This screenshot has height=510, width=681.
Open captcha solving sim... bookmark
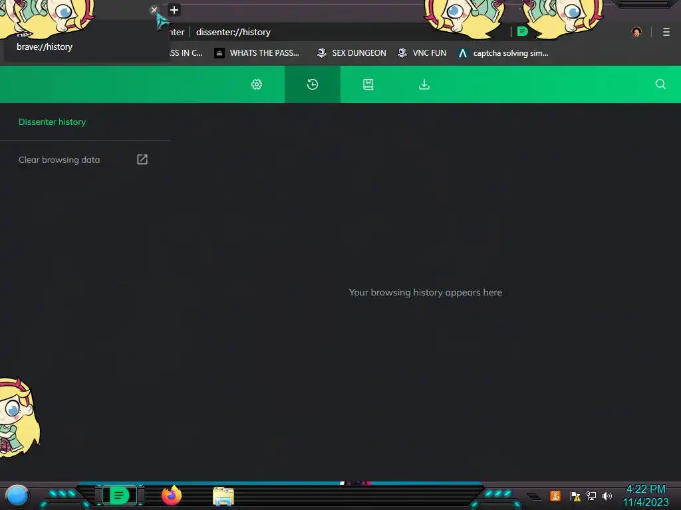(x=504, y=53)
